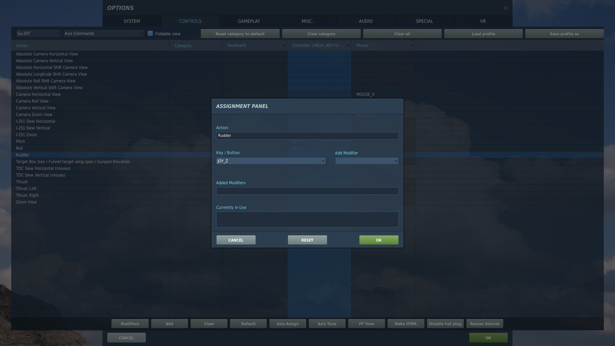Toggle the Foldable view checkbox
The height and width of the screenshot is (346, 615).
tap(150, 33)
